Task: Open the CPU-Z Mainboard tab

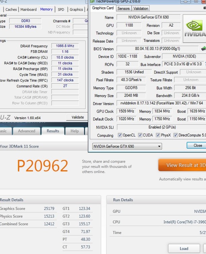Action: point(28,9)
